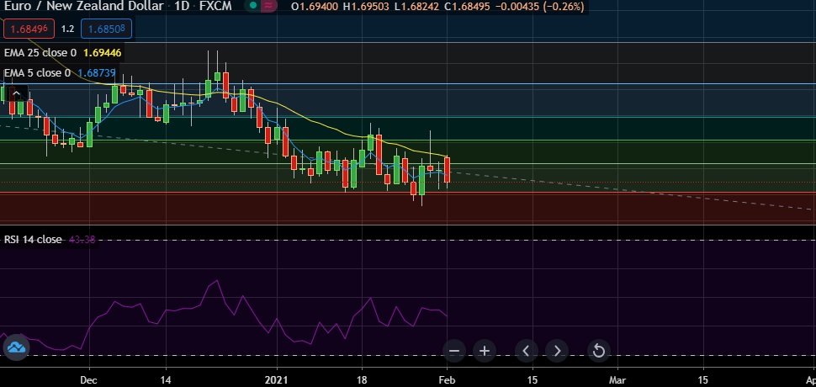Click the 1D interval in the title

(x=183, y=7)
